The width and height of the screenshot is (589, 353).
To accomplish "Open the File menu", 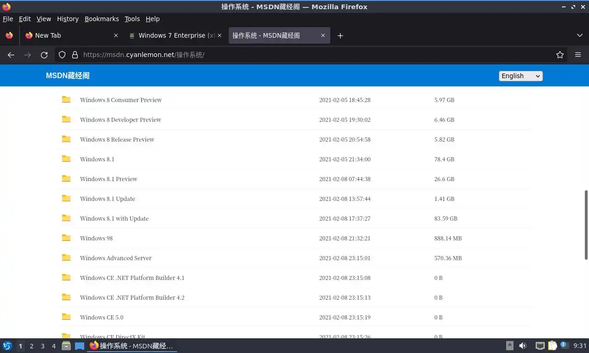I will click(x=8, y=19).
